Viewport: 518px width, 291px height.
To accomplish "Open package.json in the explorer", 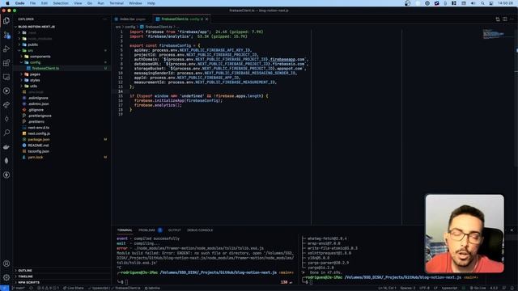I will (x=62, y=140).
